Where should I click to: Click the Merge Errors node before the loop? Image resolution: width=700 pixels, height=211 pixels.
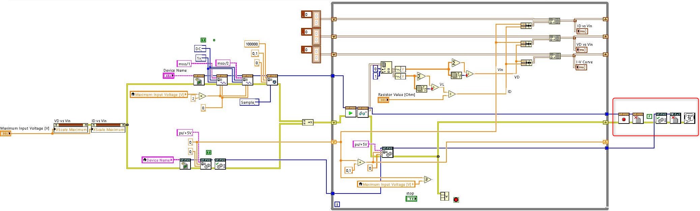click(x=308, y=122)
